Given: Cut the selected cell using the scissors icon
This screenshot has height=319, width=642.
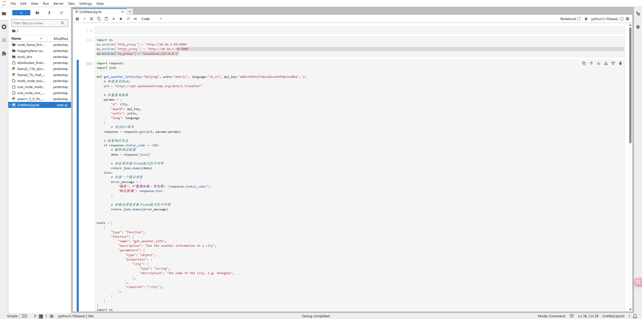Looking at the screenshot, I should tap(92, 19).
